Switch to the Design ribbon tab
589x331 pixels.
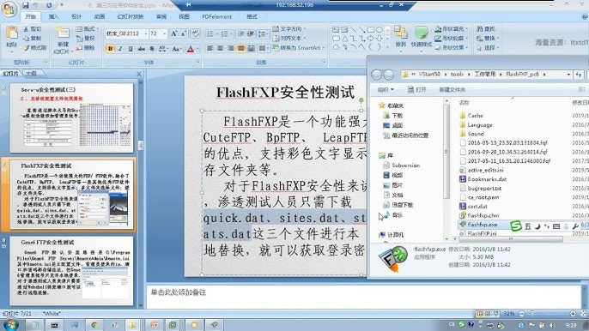tap(76, 16)
